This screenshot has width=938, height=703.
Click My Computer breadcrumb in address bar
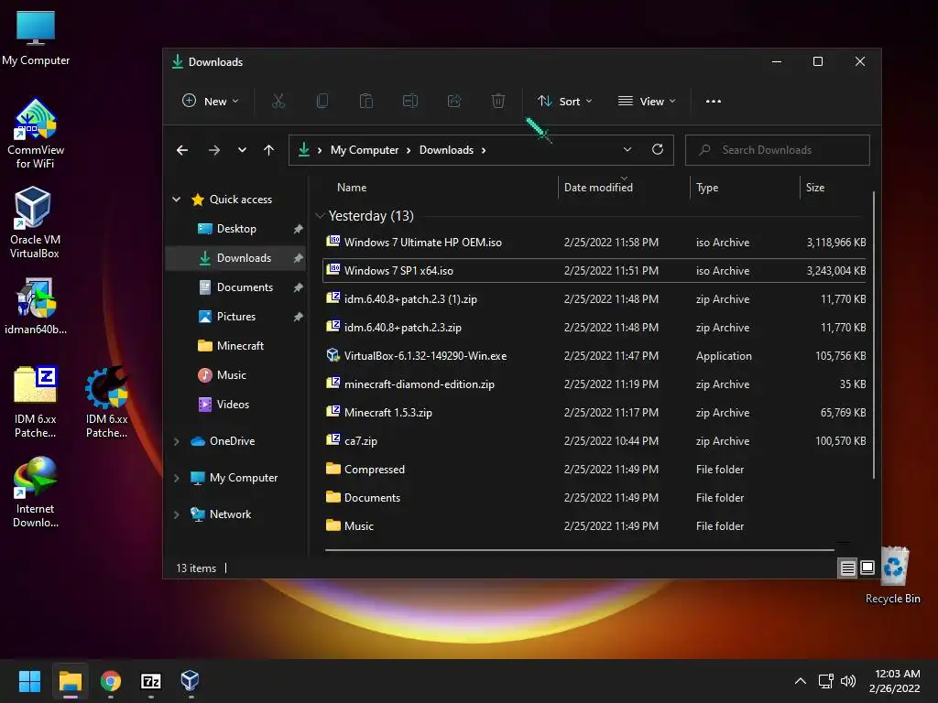[365, 150]
